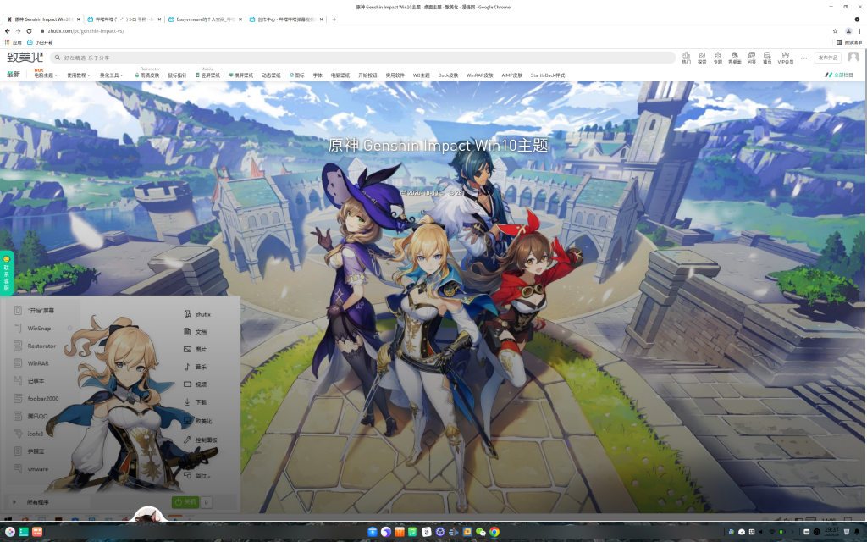
Task: Open the 鼠标指针 category
Action: 178,75
